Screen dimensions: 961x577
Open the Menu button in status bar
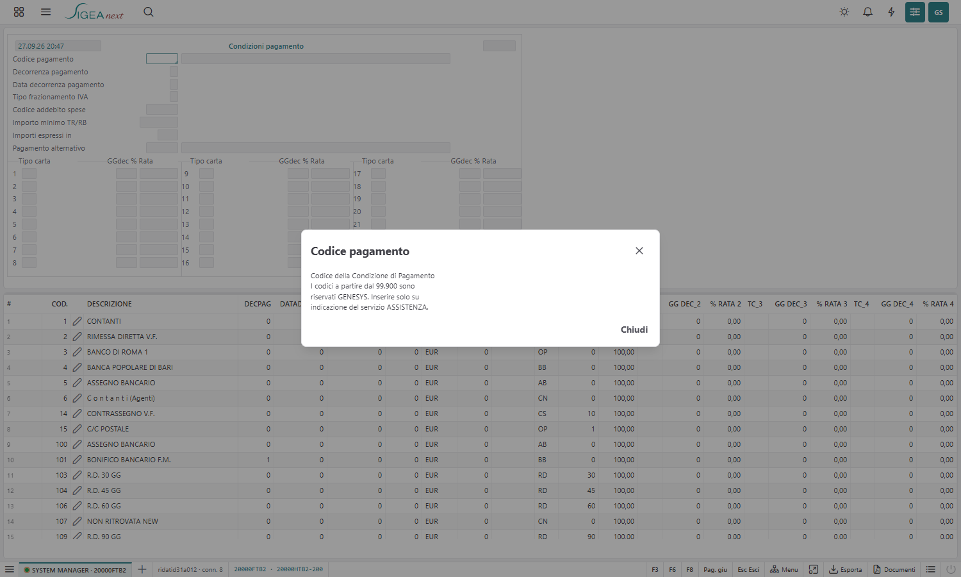784,569
